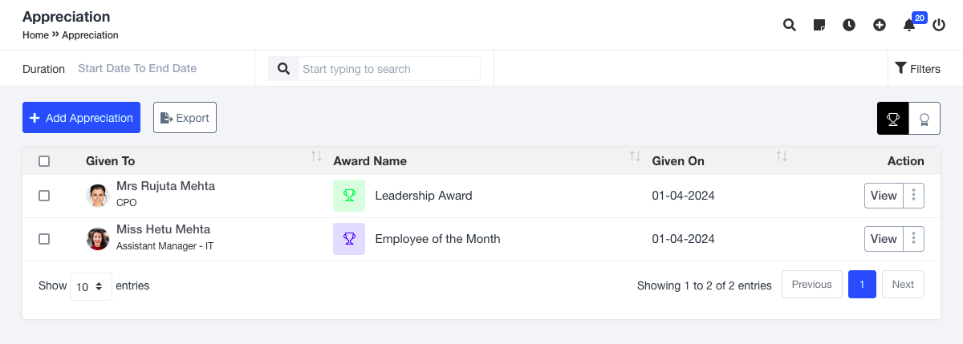
Task: Switch to award badge view
Action: point(924,119)
